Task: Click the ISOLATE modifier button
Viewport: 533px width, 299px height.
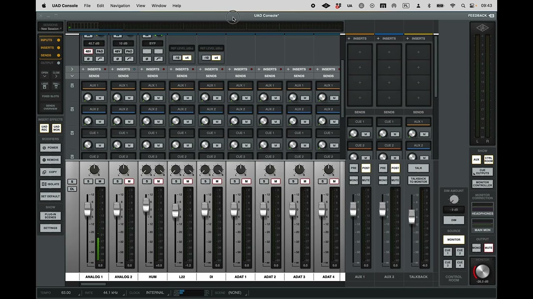Action: click(50, 184)
